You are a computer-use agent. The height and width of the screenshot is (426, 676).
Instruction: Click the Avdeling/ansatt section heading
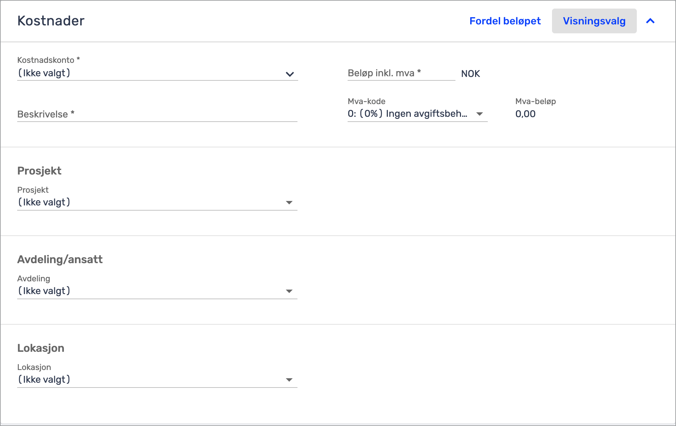[x=60, y=259]
